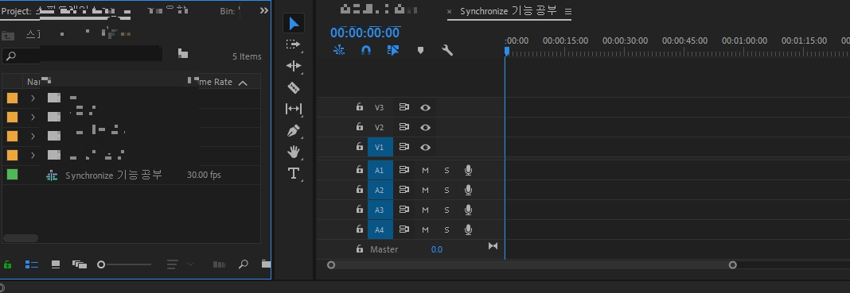Toggle Frame Rate column sort arrow
Viewport: 850px width, 293px height.
pos(243,83)
